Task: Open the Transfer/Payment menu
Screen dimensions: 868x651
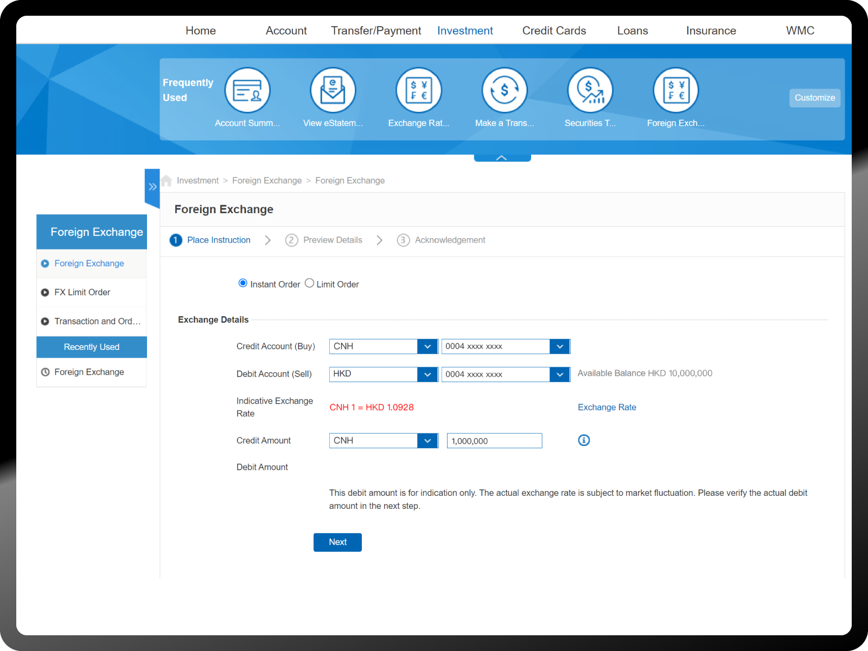Action: (x=376, y=31)
